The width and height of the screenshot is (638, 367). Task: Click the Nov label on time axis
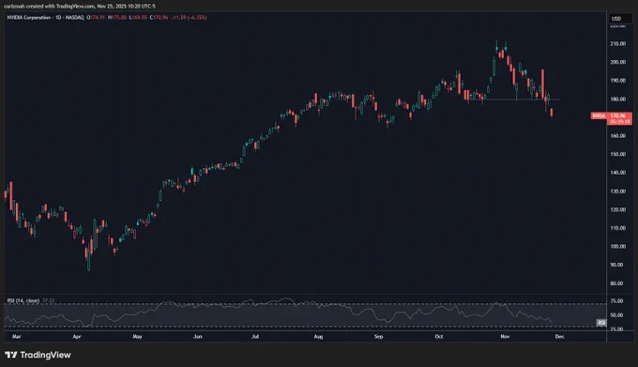(x=505, y=336)
